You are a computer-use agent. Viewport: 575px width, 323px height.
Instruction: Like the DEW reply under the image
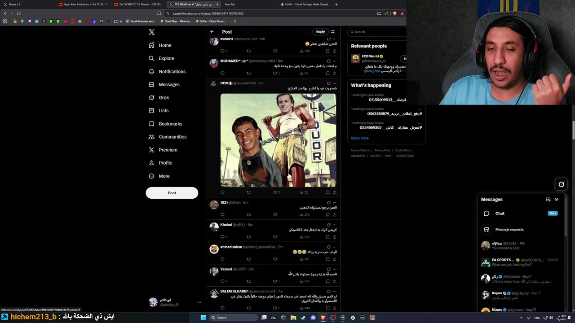click(275, 192)
